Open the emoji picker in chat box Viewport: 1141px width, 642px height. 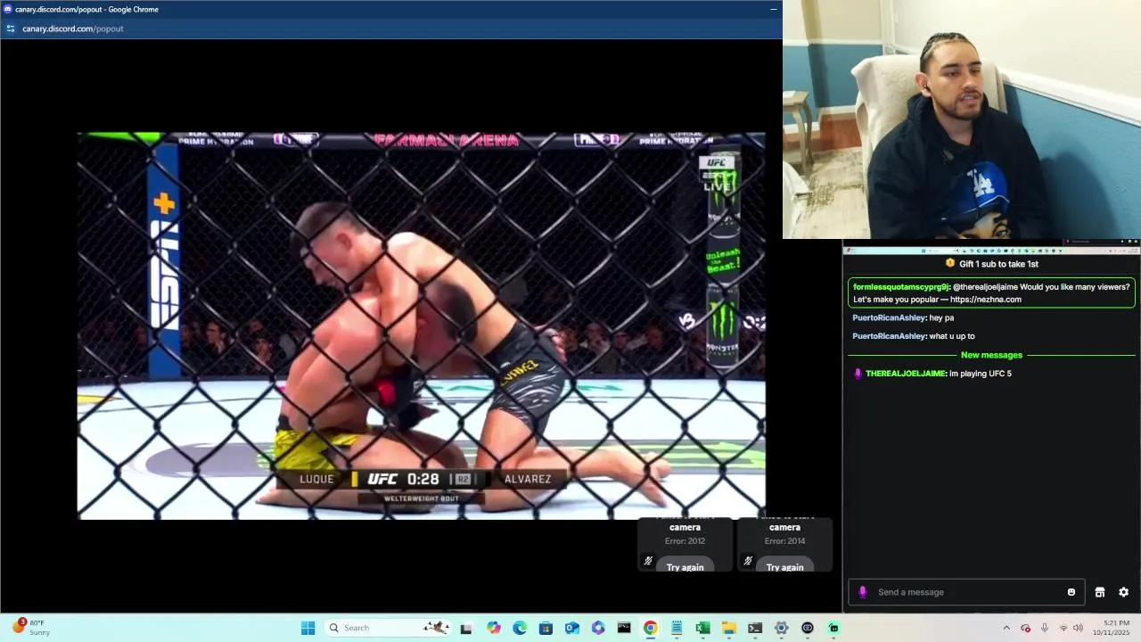click(1071, 592)
